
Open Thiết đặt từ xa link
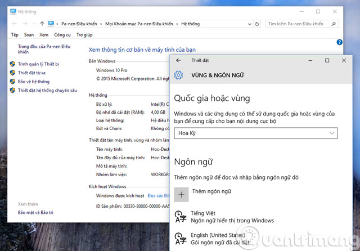tap(31, 73)
